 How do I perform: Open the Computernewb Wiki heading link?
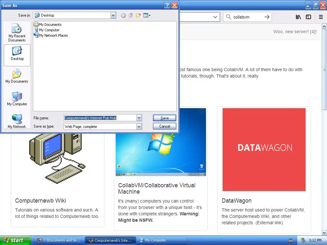41,201
